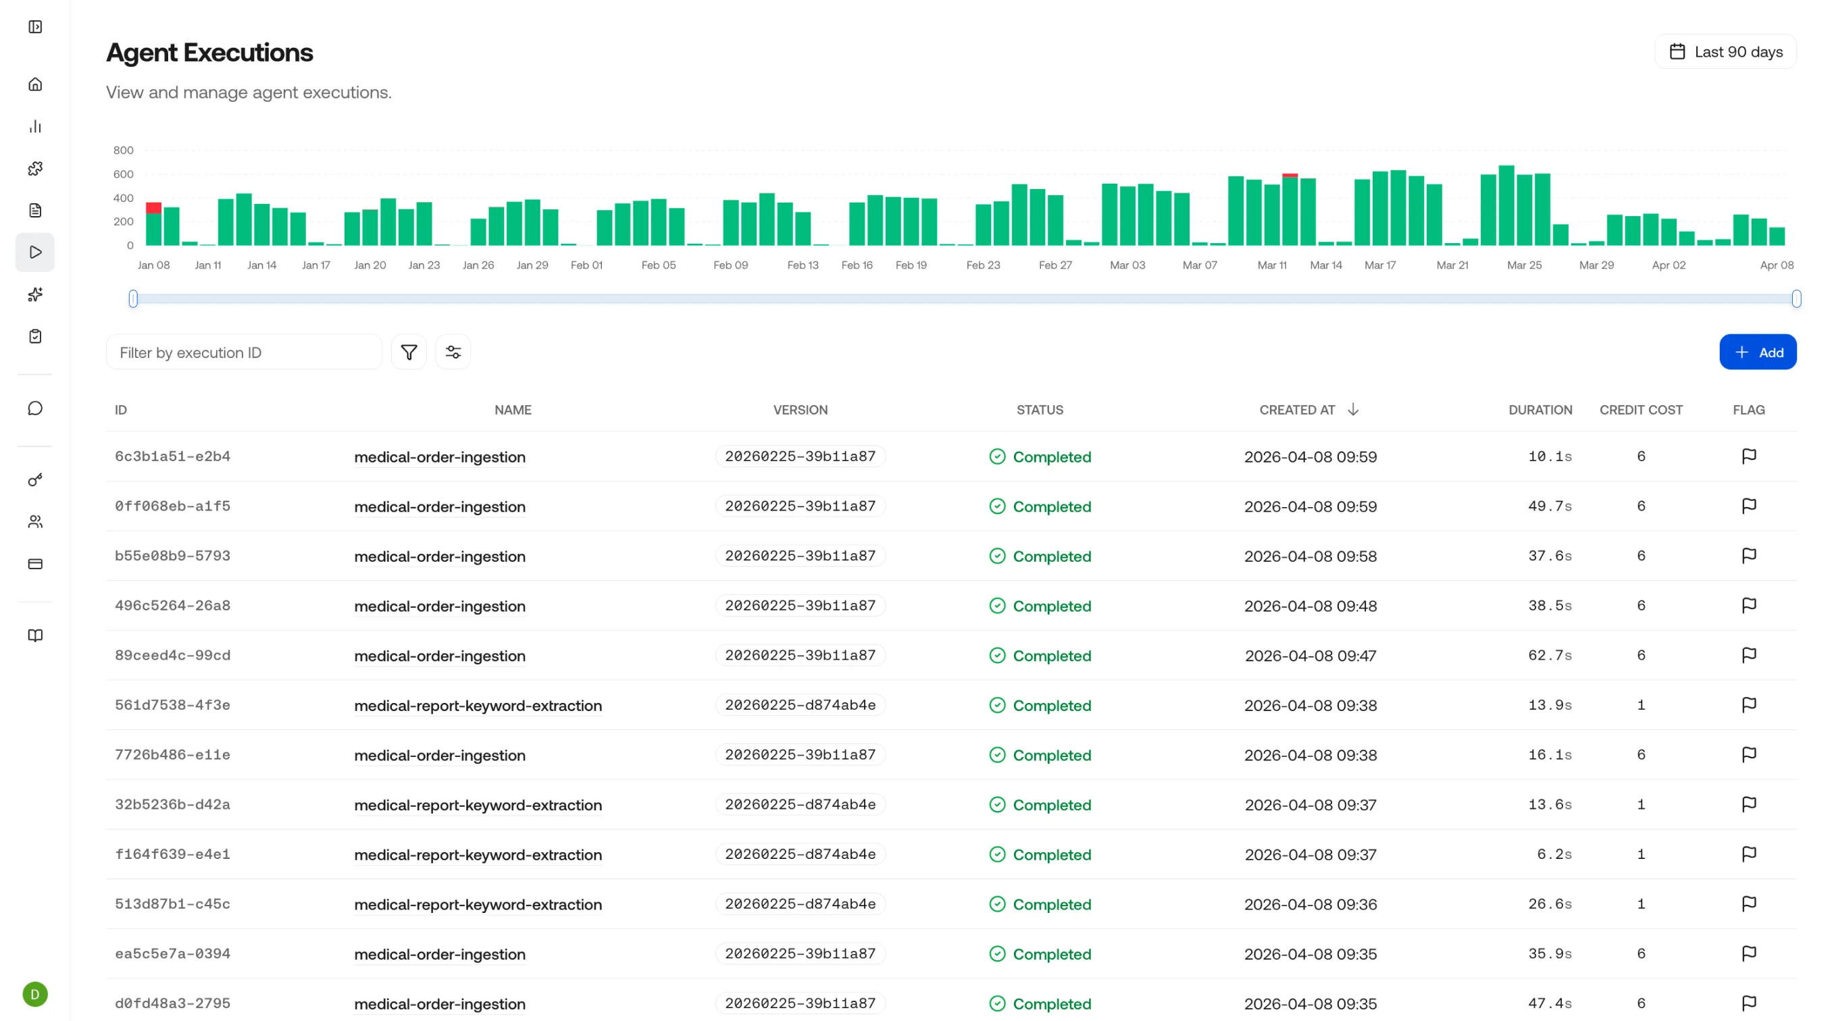Open medical-report-keyword-extraction link for f164f639-e4e1
The height and width of the screenshot is (1021, 1832).
(x=478, y=856)
